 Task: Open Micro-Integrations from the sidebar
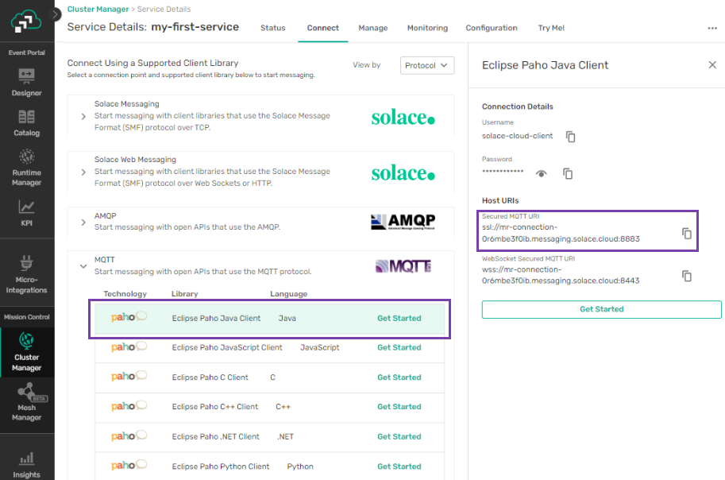pyautogui.click(x=26, y=275)
